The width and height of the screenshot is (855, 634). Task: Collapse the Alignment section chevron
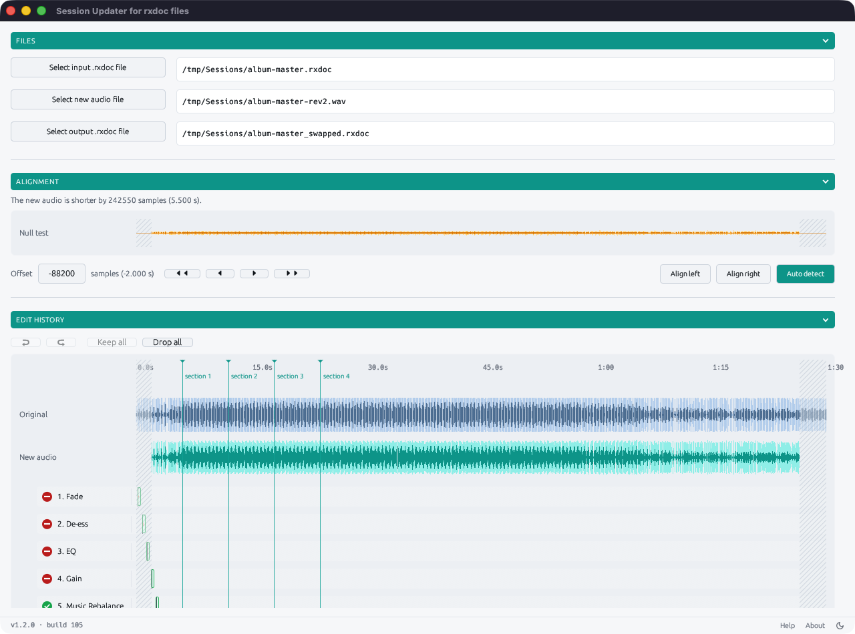point(826,182)
